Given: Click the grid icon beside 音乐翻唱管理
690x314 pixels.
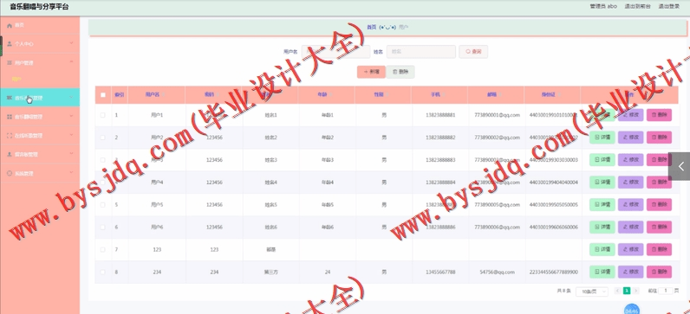Looking at the screenshot, I should click(10, 117).
